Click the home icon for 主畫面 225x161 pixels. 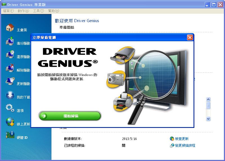click(x=10, y=27)
